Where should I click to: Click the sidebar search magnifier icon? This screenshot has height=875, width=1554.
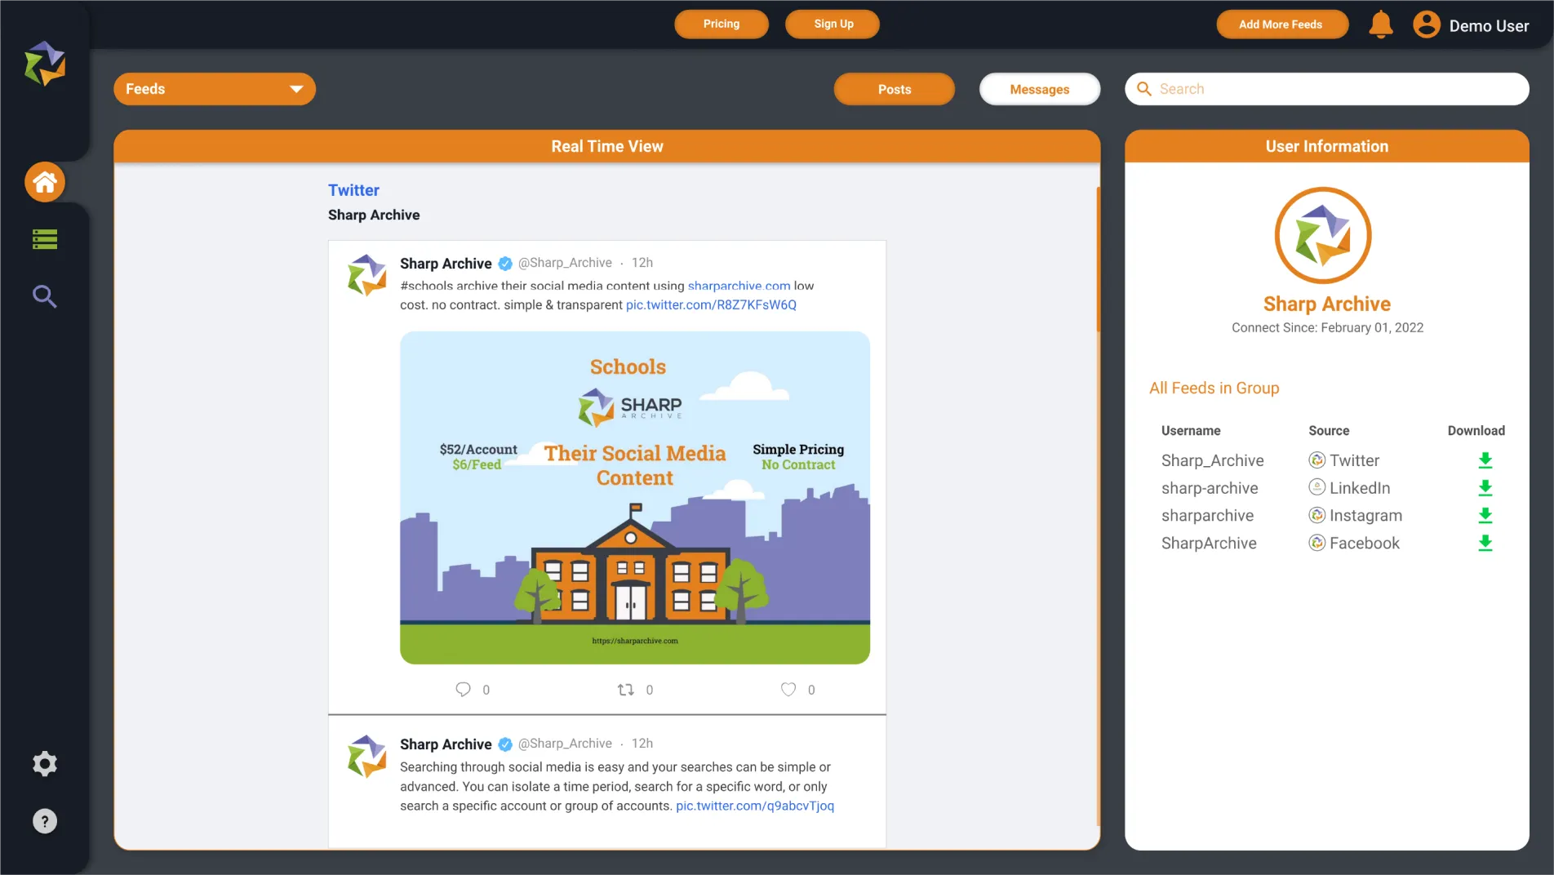[45, 296]
